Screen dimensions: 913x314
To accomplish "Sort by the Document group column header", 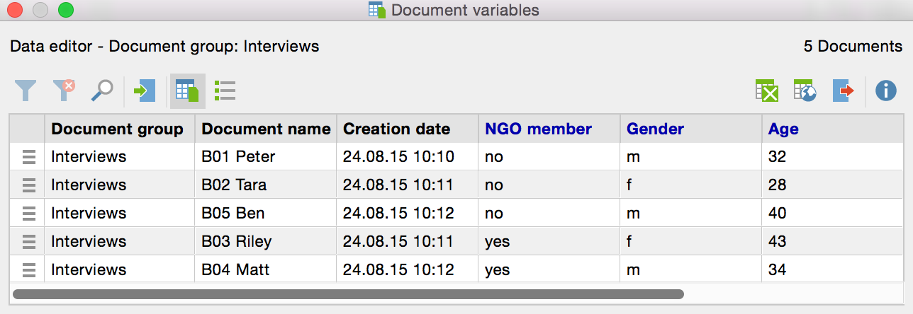I will (x=120, y=129).
